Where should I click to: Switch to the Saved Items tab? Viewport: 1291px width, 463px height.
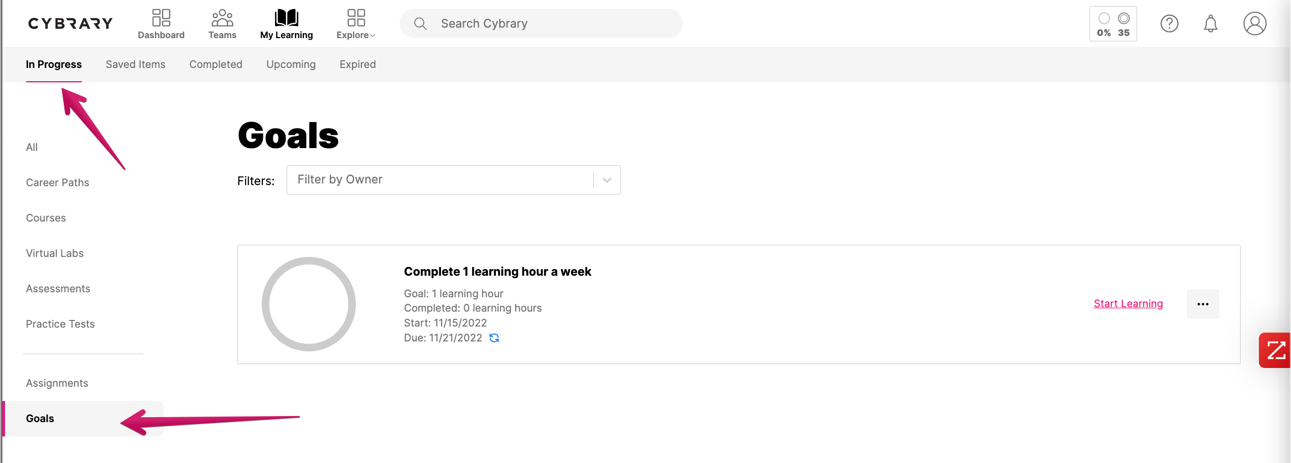[136, 65]
